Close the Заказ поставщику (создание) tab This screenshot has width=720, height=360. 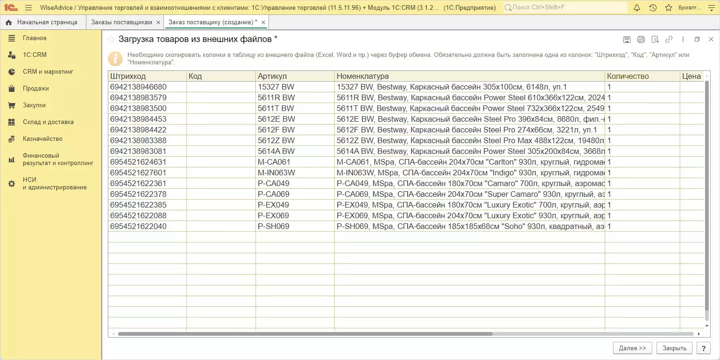[x=263, y=22]
